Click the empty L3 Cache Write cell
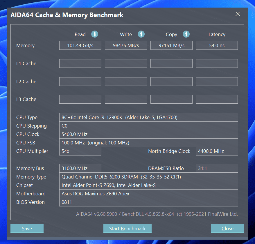The width and height of the screenshot is (255, 244). click(x=126, y=99)
